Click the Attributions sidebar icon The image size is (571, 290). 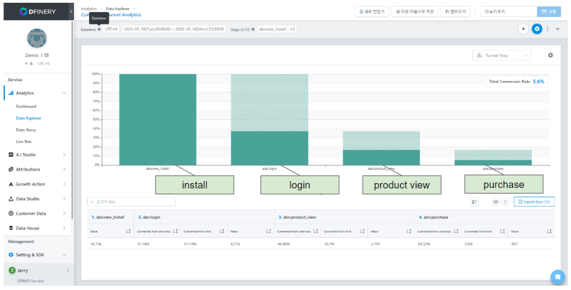[x=11, y=169]
